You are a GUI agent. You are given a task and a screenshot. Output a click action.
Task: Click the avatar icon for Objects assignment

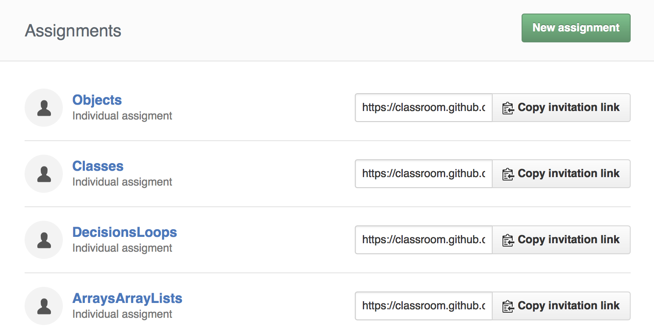(44, 108)
